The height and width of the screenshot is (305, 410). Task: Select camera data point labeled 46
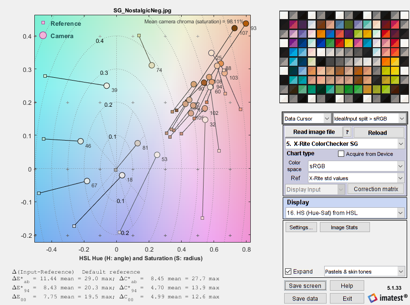coord(81,141)
